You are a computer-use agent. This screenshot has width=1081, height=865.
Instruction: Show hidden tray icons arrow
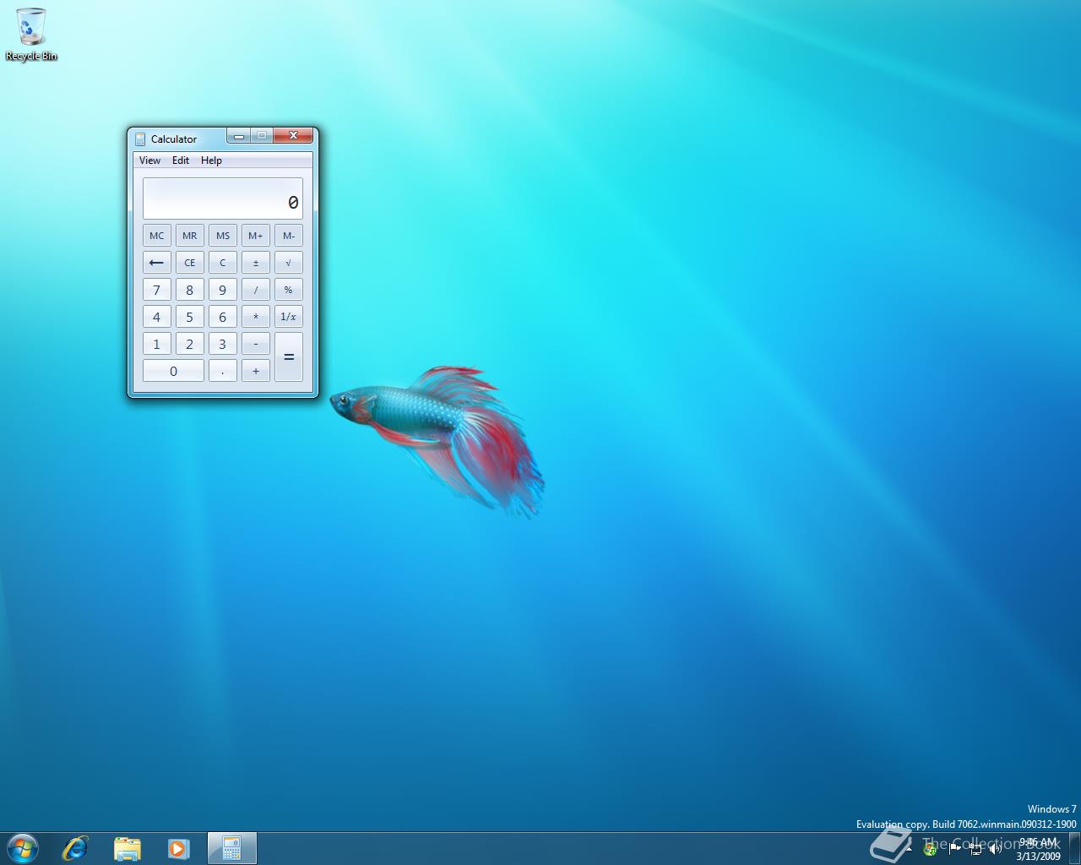click(909, 849)
